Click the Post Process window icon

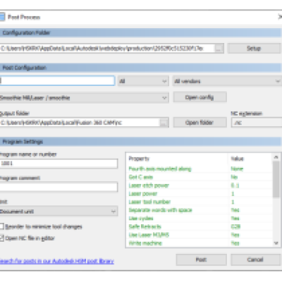click(x=2, y=17)
